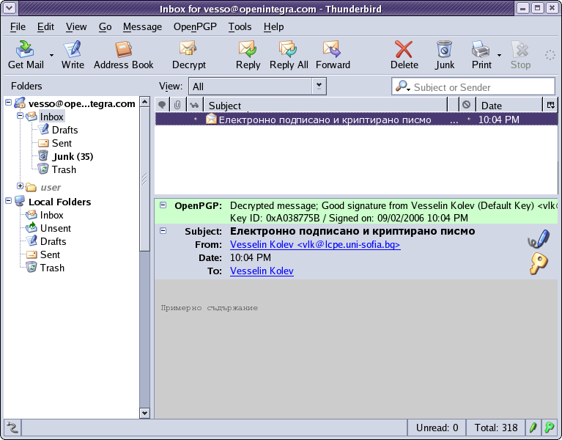Collapse the OpenPGP status header
562x440 pixels.
163,205
